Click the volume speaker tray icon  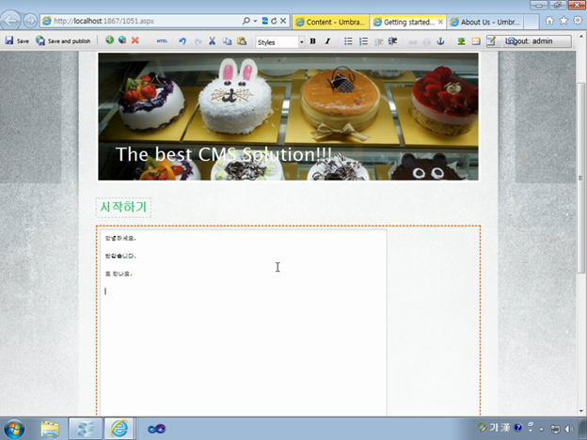click(x=568, y=429)
